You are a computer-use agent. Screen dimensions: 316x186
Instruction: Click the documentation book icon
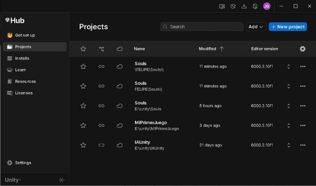coord(222,6)
